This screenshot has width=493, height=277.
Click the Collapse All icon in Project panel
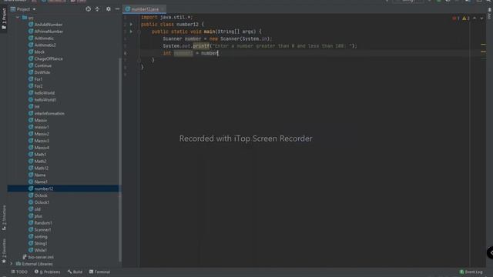click(97, 9)
